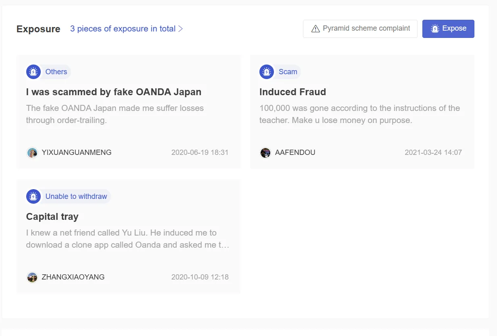
Task: Click the siren icon beside 'Unable to withdraw'
Action: tap(33, 196)
